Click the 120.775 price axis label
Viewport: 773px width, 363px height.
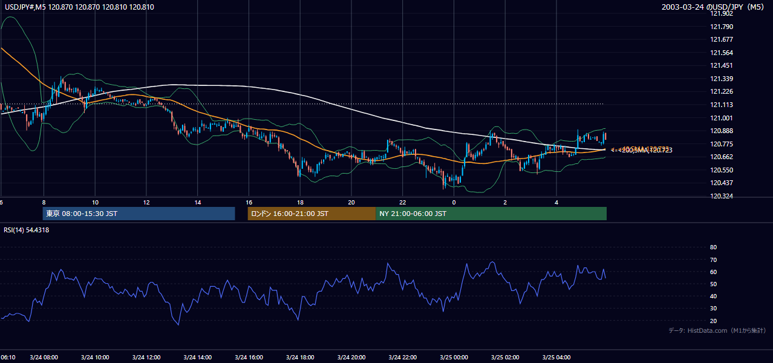(722, 144)
